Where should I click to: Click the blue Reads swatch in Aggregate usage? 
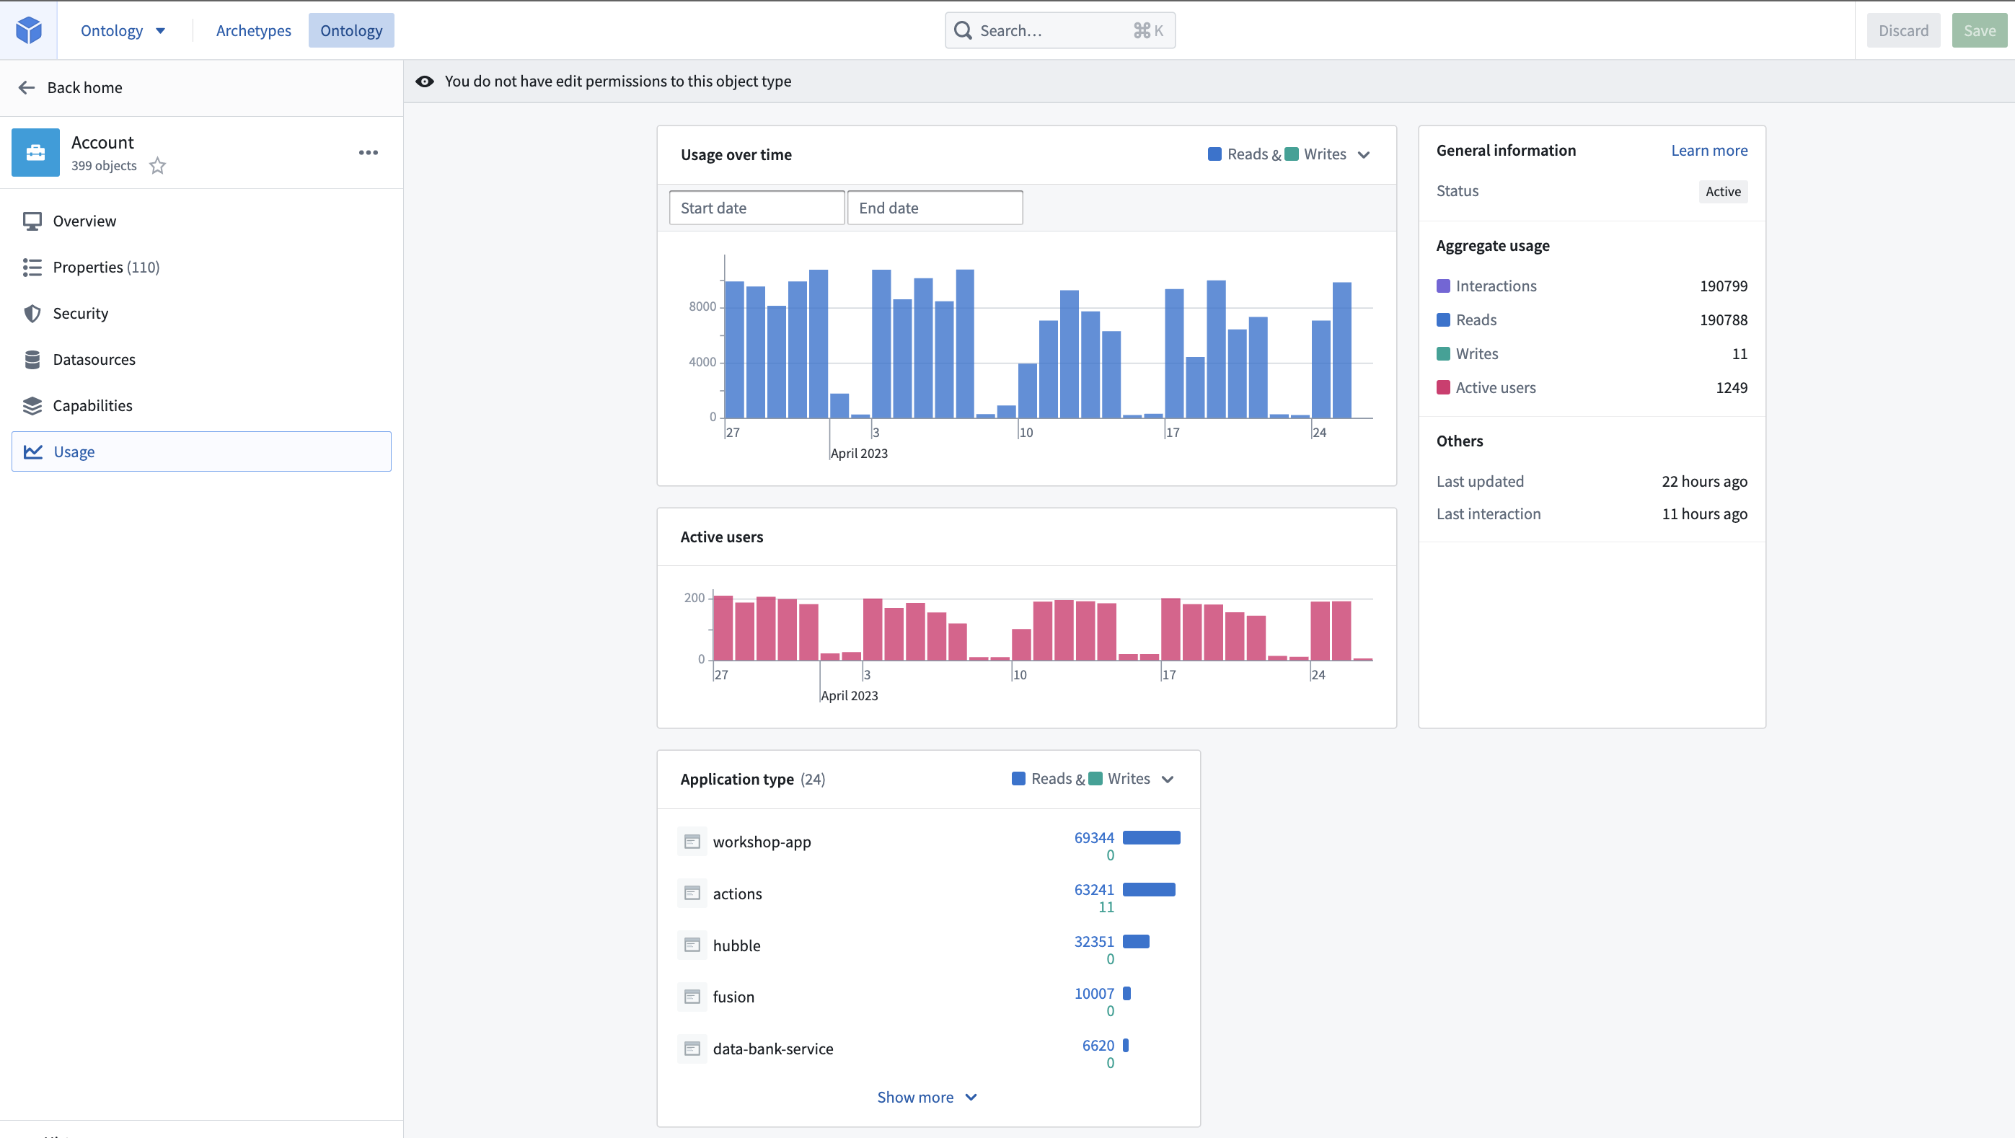pos(1443,320)
